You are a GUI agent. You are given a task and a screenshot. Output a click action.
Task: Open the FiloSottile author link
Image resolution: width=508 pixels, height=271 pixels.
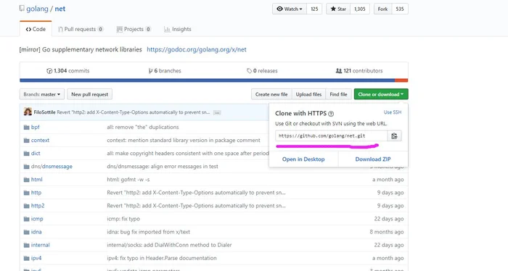tap(45, 112)
